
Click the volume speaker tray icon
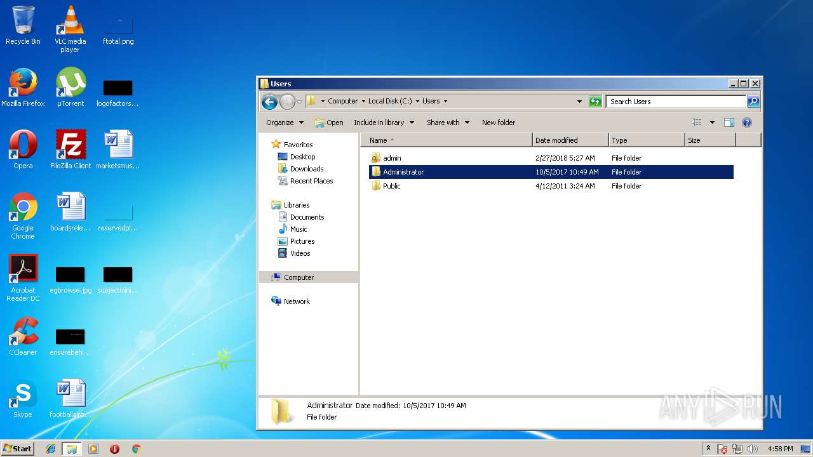coord(753,449)
